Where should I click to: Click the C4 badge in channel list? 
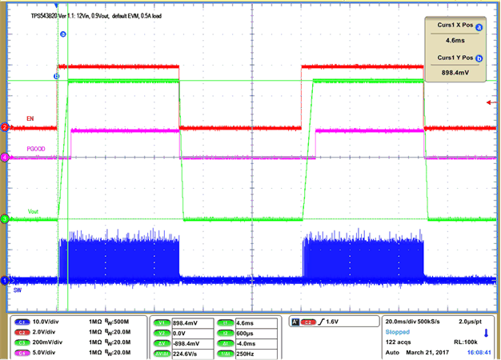(22, 353)
